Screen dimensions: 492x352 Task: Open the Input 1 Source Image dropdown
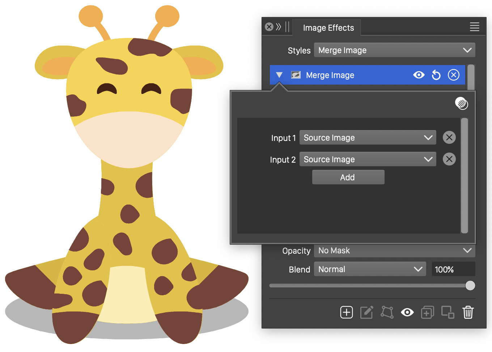(368, 138)
